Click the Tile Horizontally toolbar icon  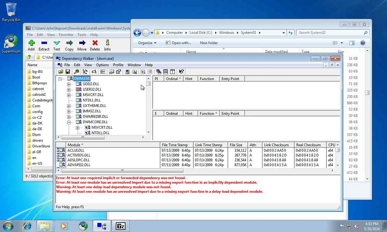(165, 72)
